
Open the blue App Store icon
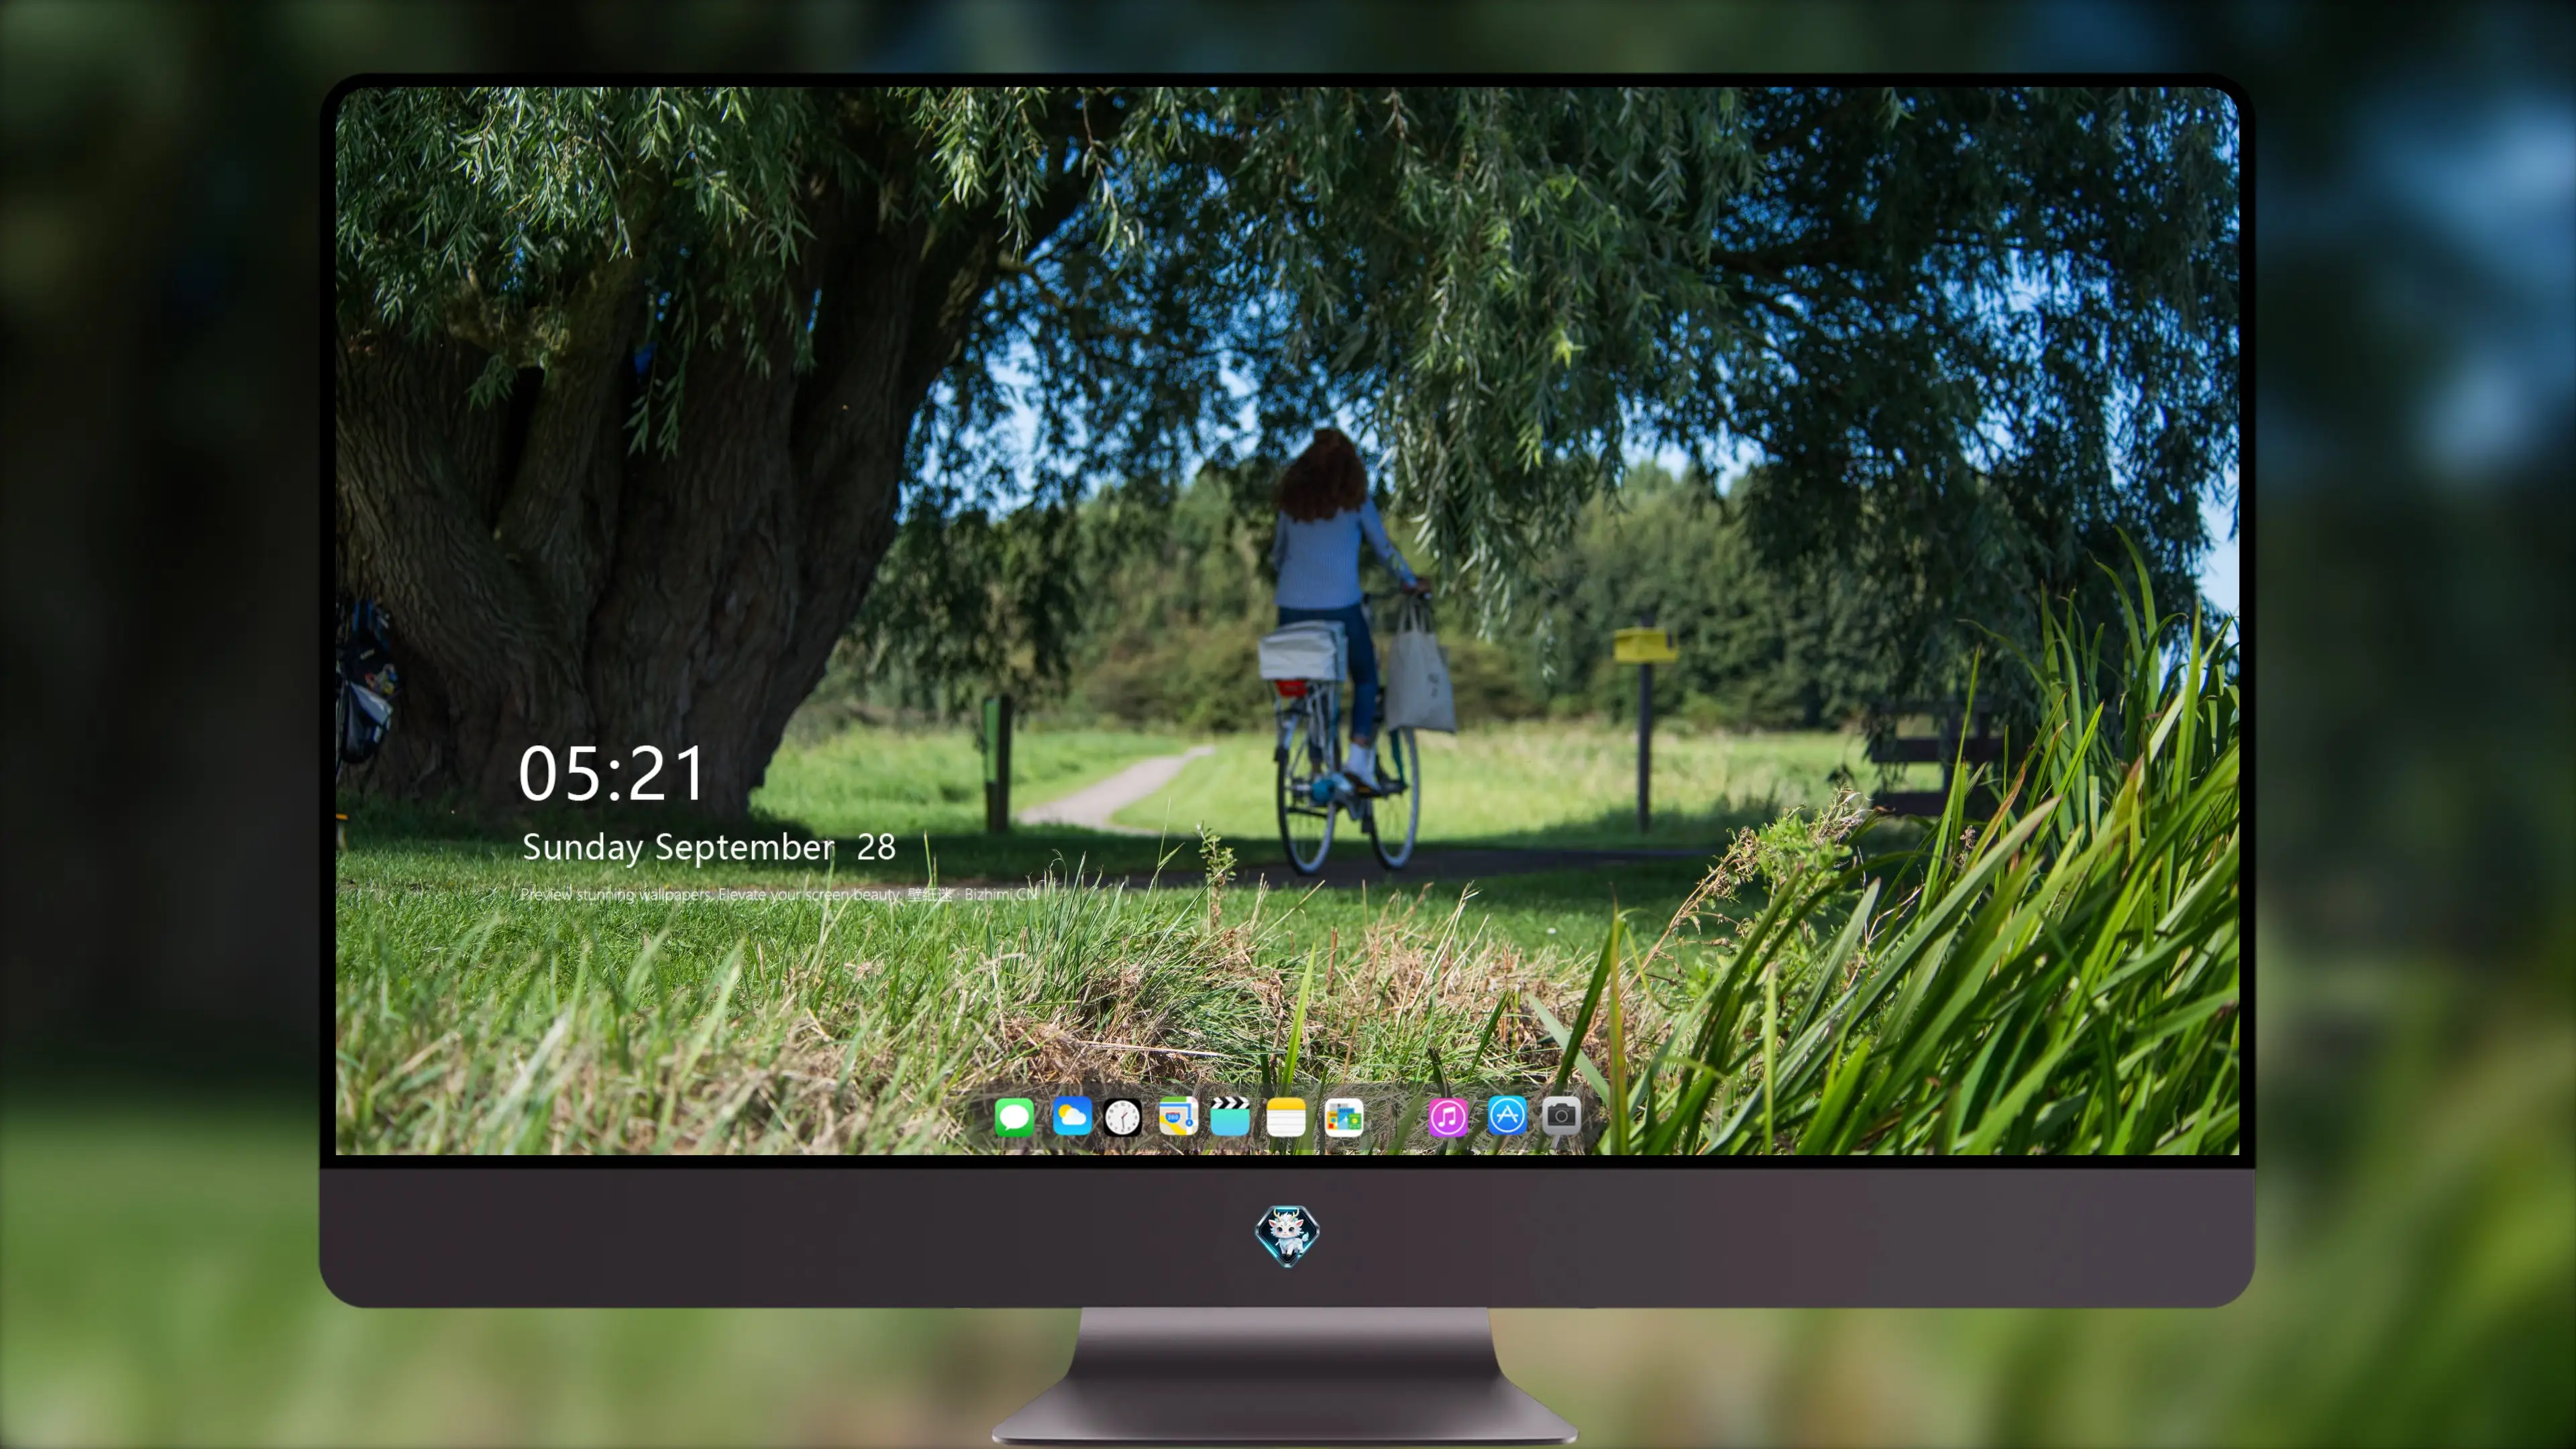(1507, 1116)
